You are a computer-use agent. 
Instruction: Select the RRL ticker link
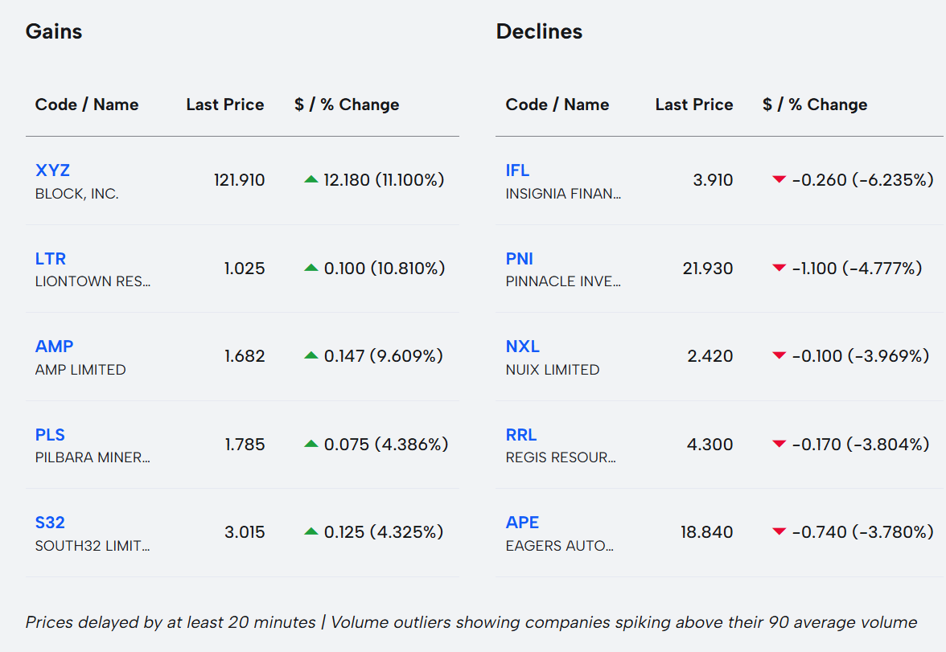tap(521, 435)
